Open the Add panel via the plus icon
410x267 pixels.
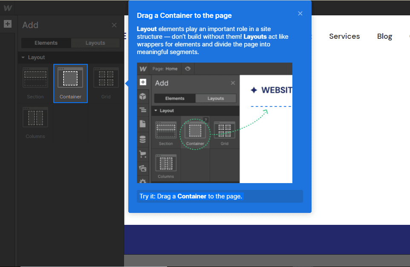[8, 24]
